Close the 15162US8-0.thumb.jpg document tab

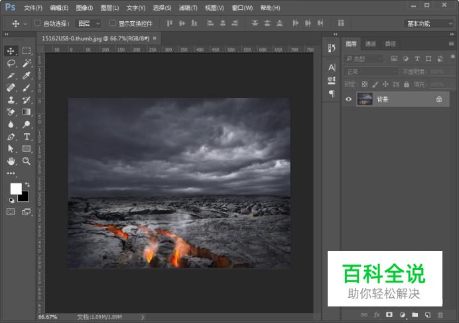point(155,38)
